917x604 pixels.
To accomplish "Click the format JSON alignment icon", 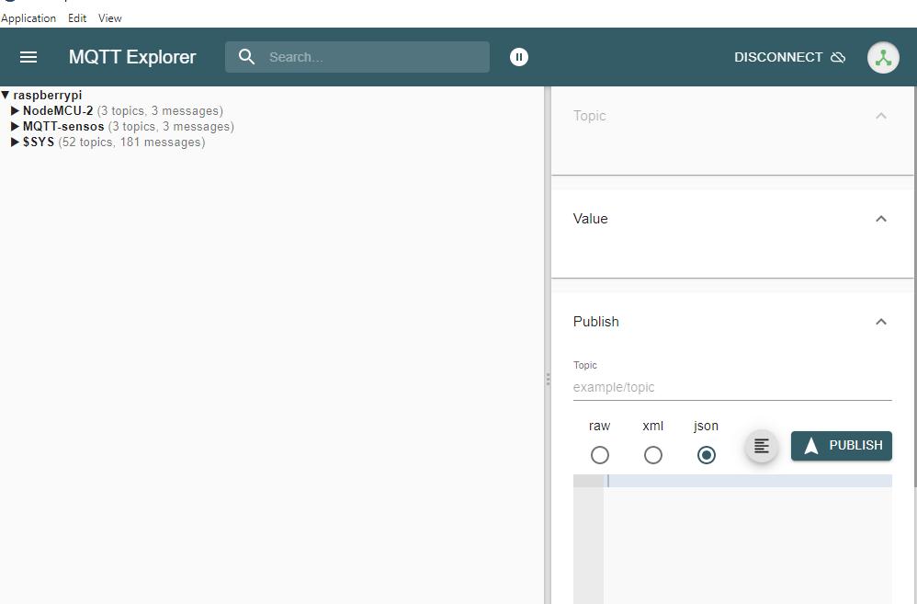I will click(761, 446).
